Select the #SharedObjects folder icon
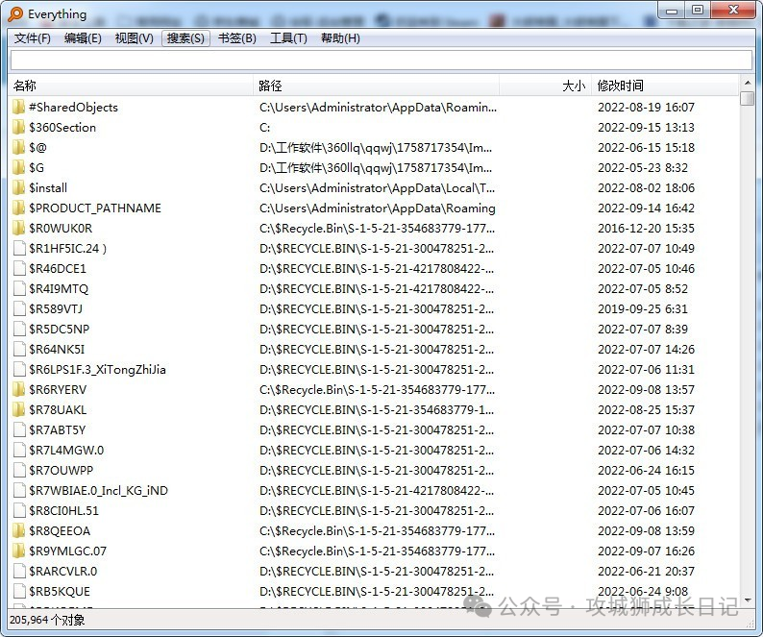The height and width of the screenshot is (637, 763). point(18,107)
